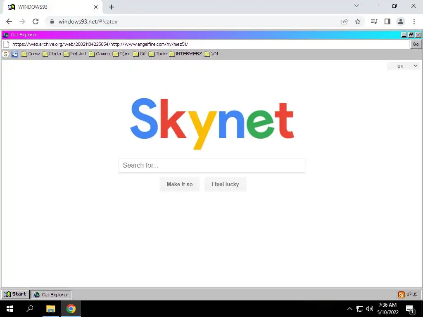
Task: Open Chrome's three-dot menu
Action: [x=414, y=21]
